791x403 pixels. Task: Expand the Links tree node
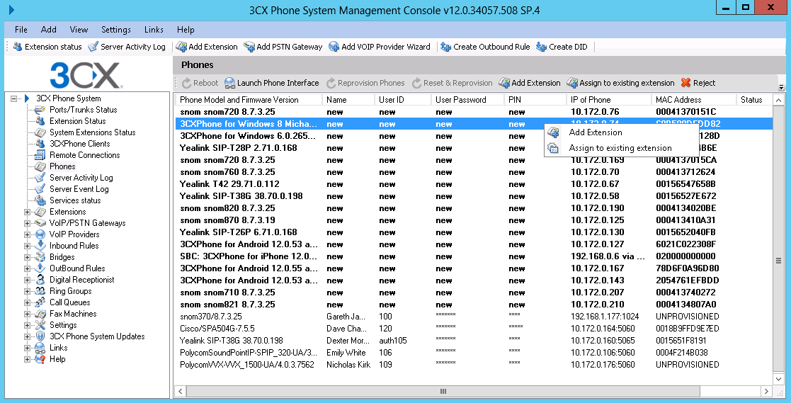(27, 348)
